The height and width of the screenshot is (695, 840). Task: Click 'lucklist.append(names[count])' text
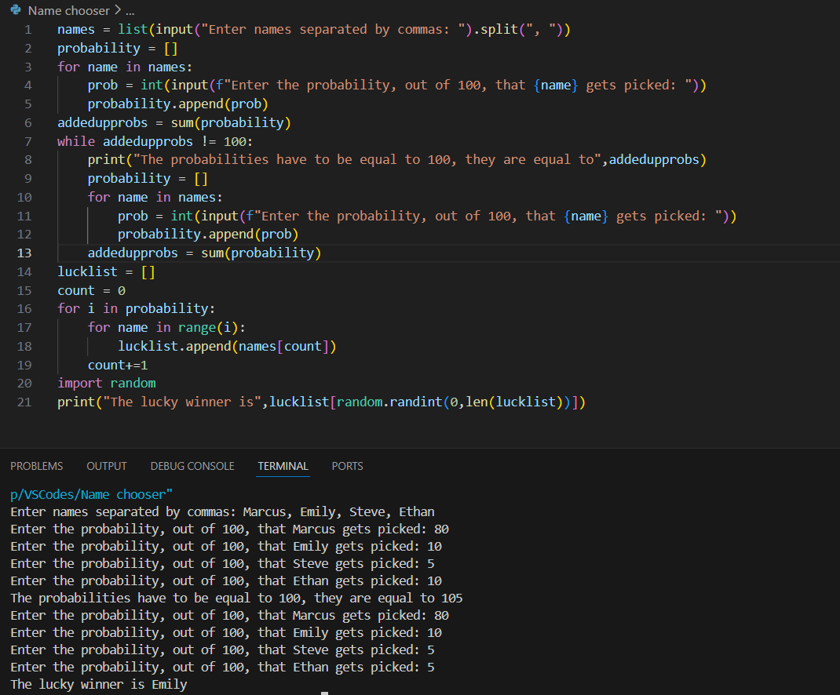tap(227, 346)
